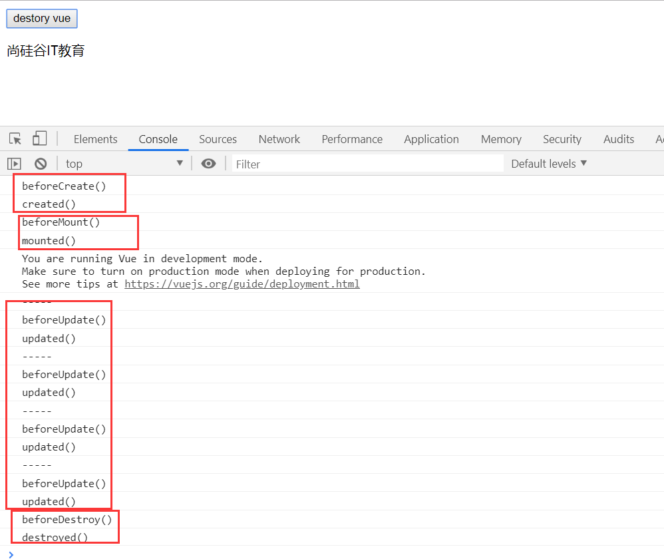Clear the console with the ban icon
Image resolution: width=664 pixels, height=559 pixels.
[41, 164]
